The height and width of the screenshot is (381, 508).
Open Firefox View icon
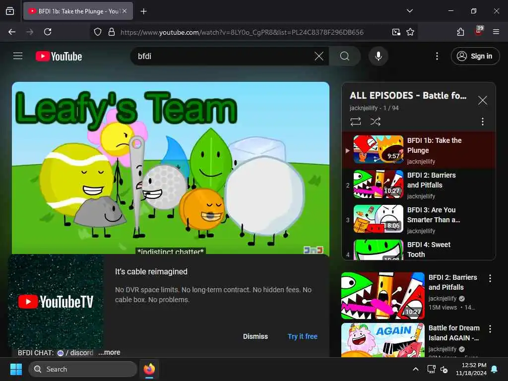click(10, 11)
